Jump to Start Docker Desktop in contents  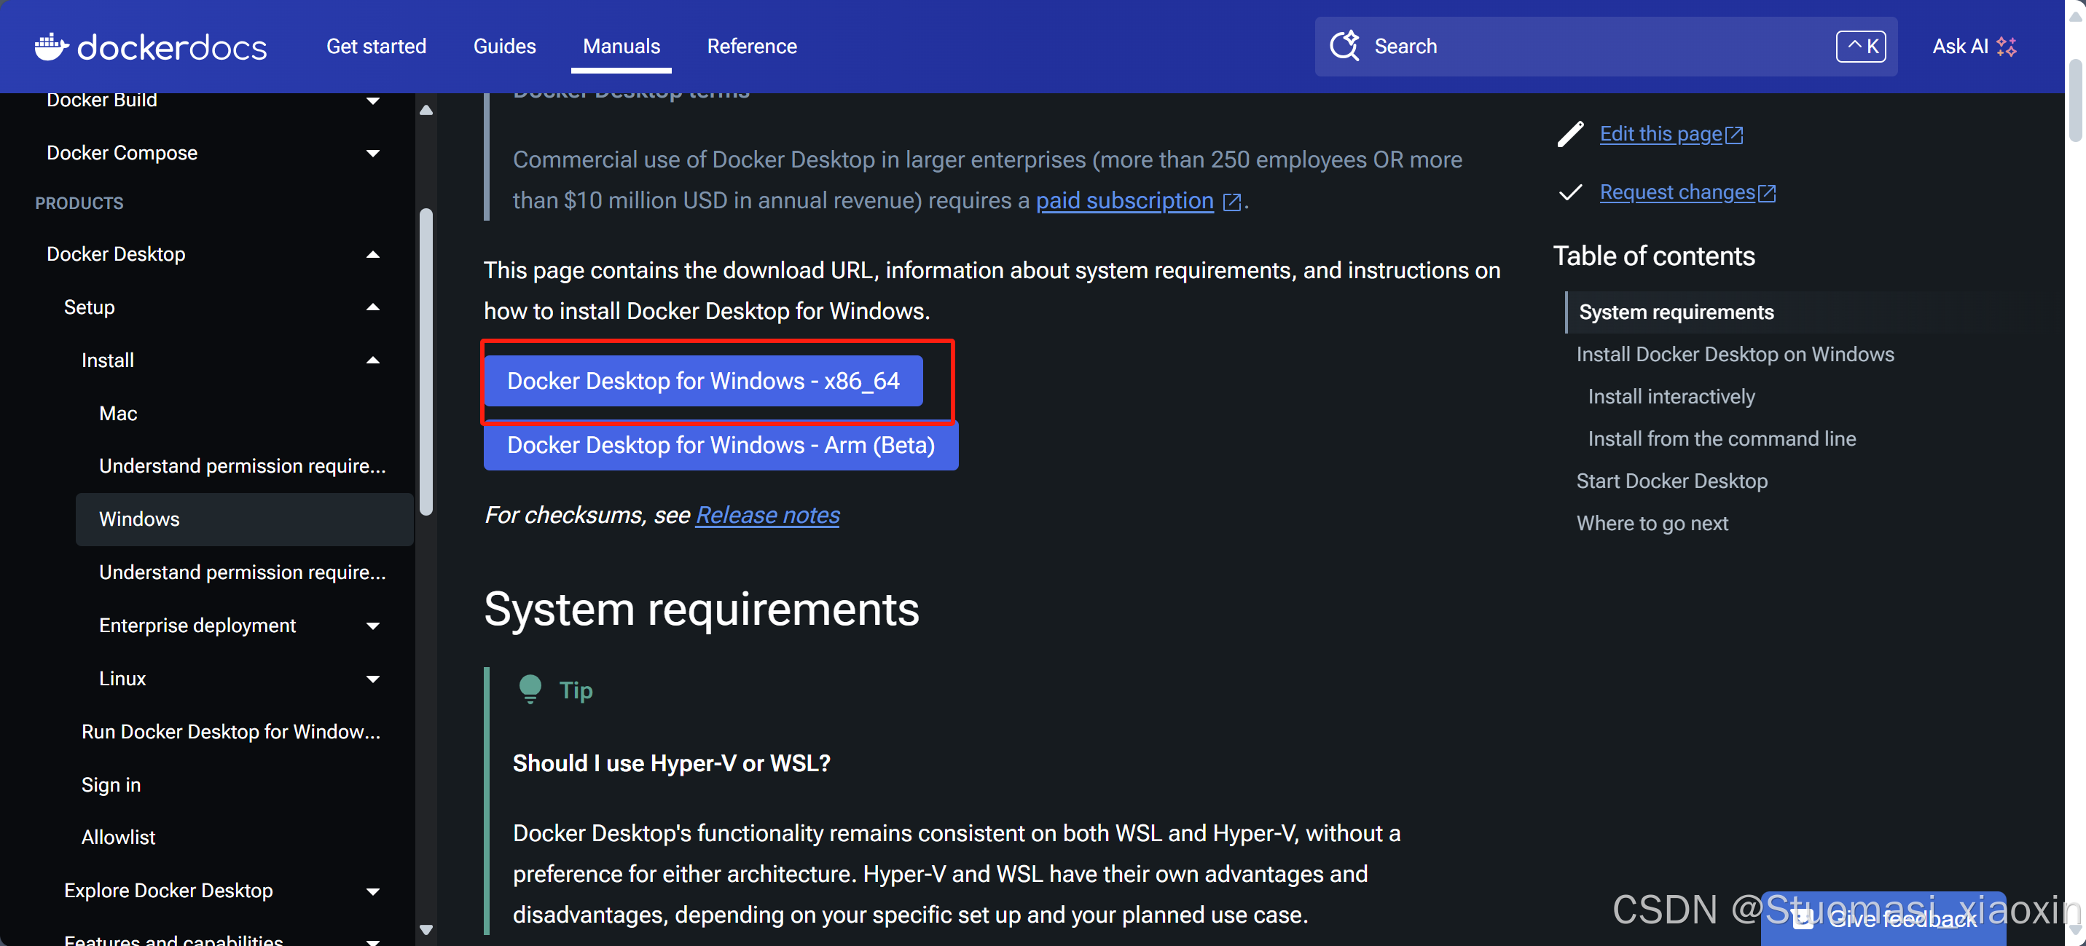click(1671, 481)
